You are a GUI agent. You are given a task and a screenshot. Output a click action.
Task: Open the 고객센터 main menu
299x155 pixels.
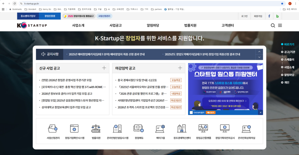click(x=228, y=26)
